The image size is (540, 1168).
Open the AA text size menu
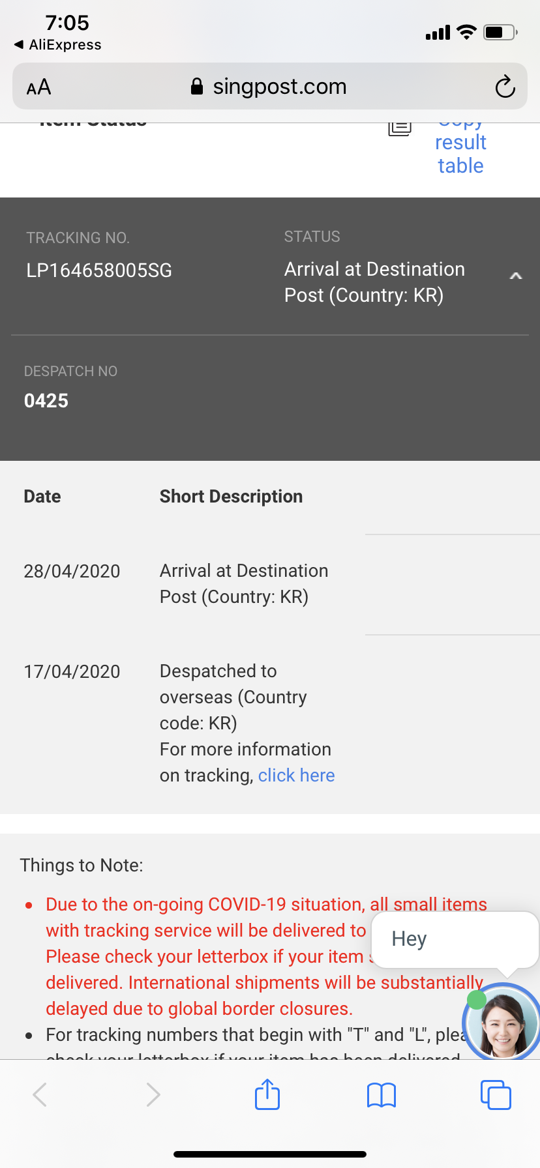click(x=38, y=87)
